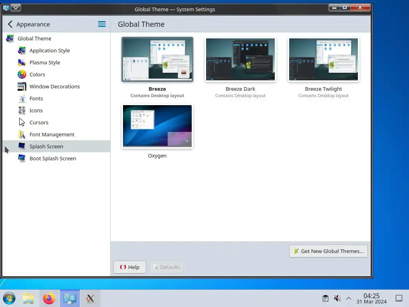Open the window menu icon in title bar

click(x=6, y=8)
